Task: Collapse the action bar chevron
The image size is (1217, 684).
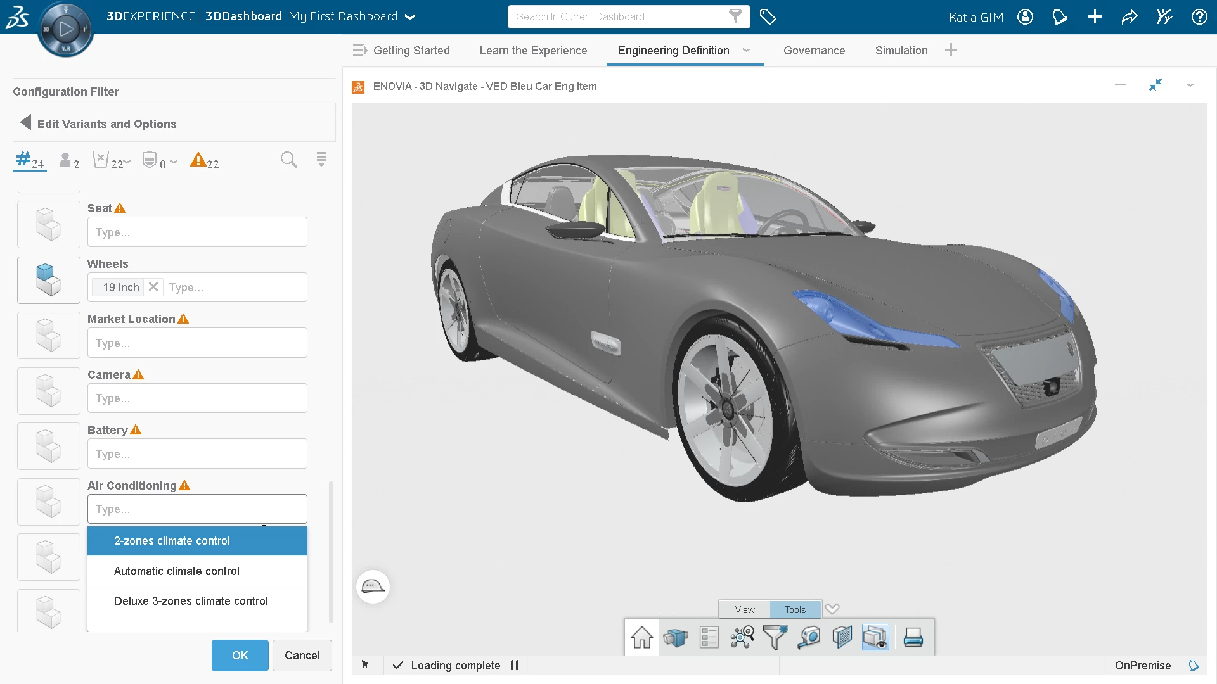Action: [832, 609]
